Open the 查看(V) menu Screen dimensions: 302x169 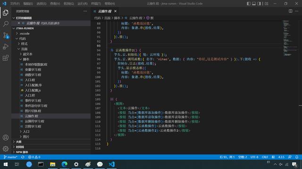(x=55, y=4)
